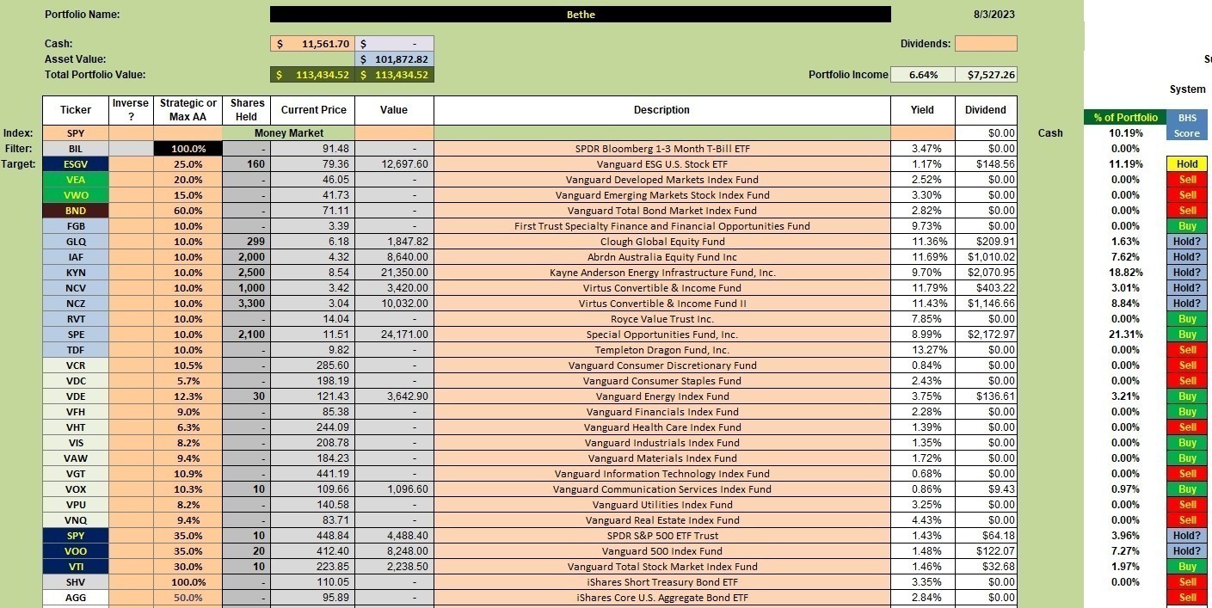This screenshot has width=1212, height=608.
Task: Select the Buy score for FGB
Action: [1187, 226]
